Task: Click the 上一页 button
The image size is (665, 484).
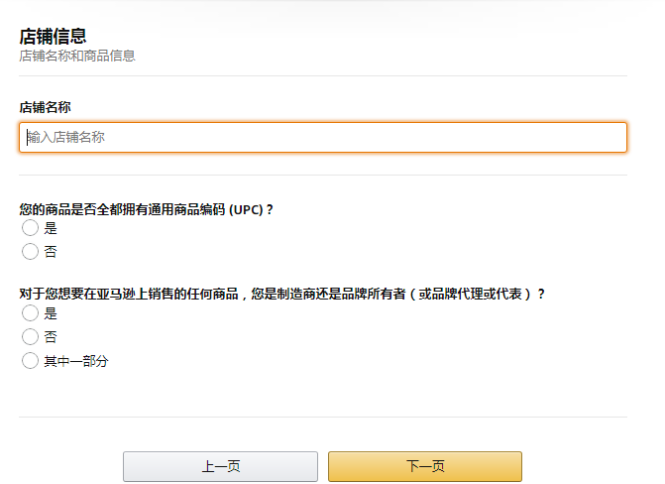Action: click(x=220, y=466)
